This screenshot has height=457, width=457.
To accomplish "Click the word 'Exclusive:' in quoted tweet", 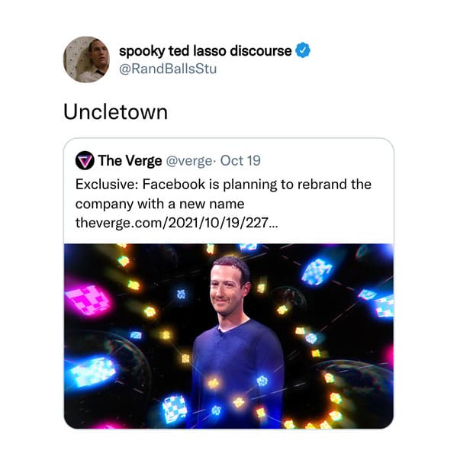I will (107, 185).
